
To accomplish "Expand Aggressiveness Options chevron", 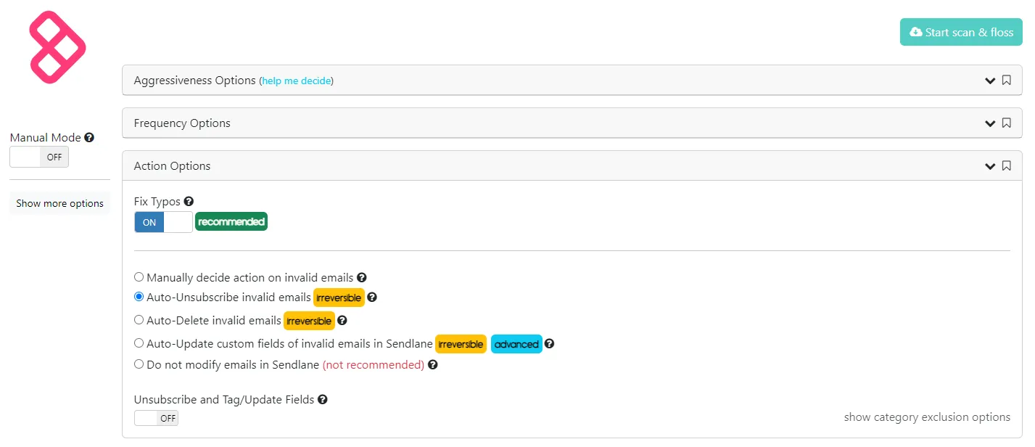I will [990, 81].
